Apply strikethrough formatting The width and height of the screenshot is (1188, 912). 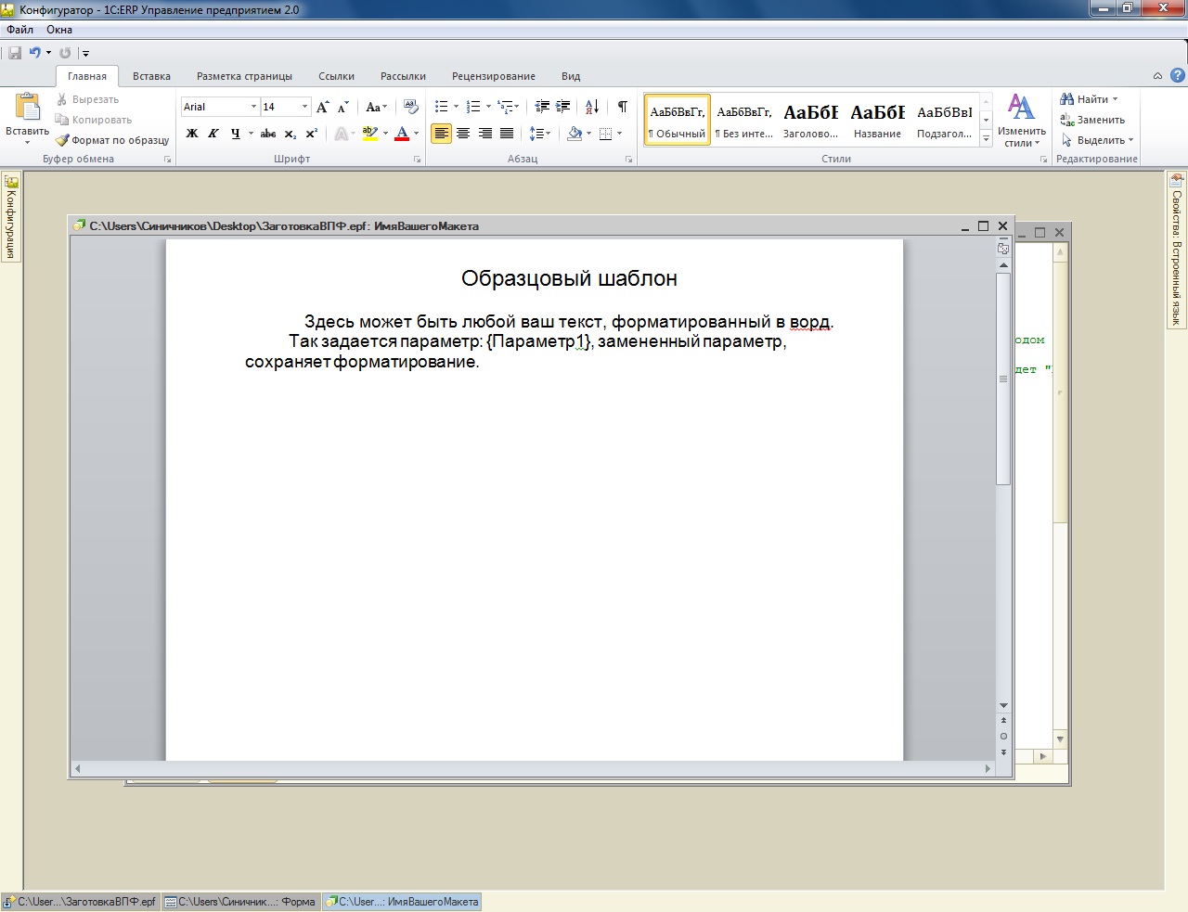tap(268, 134)
